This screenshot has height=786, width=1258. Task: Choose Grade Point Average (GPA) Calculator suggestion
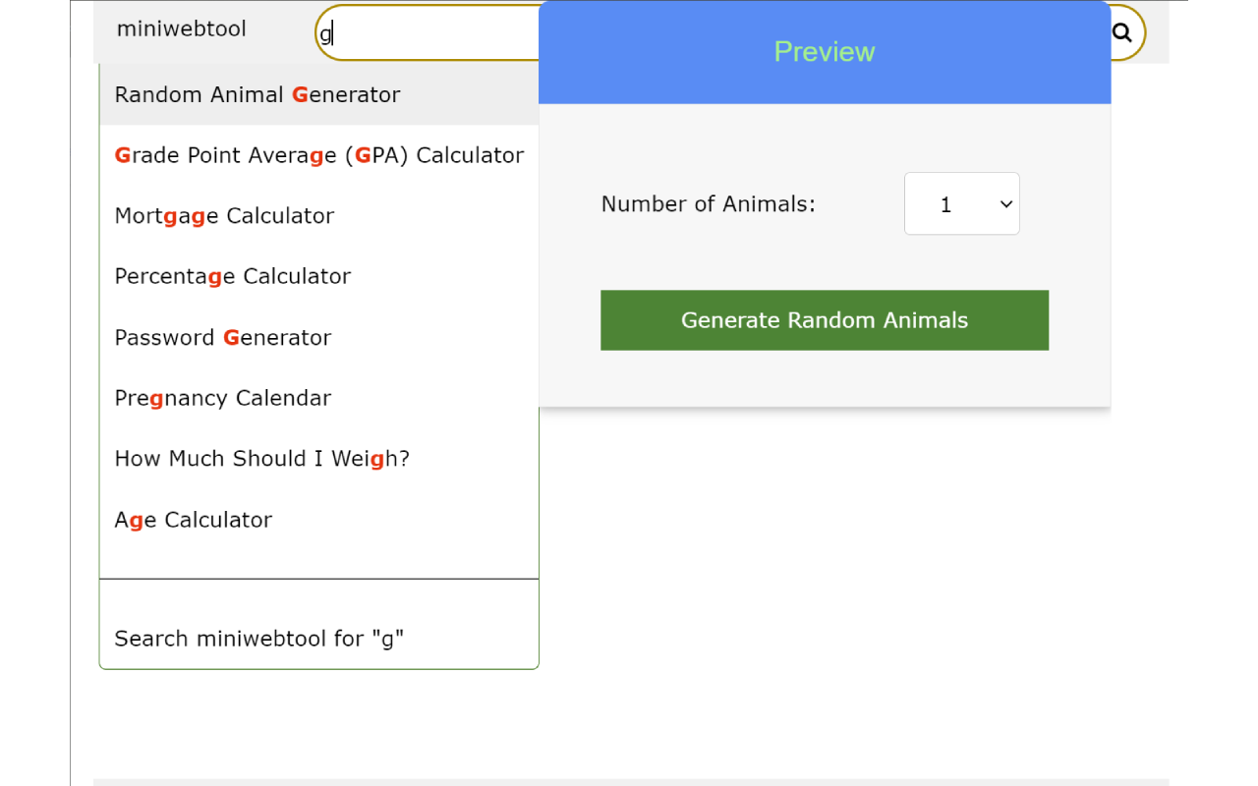318,155
